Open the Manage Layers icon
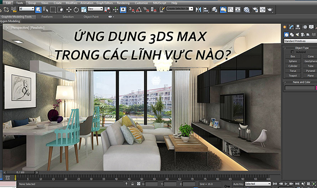This screenshot has height=188, width=317. tap(215, 9)
